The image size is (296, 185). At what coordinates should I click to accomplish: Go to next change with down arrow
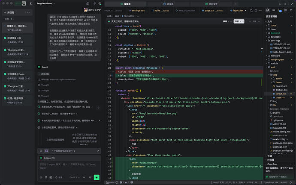(259, 21)
